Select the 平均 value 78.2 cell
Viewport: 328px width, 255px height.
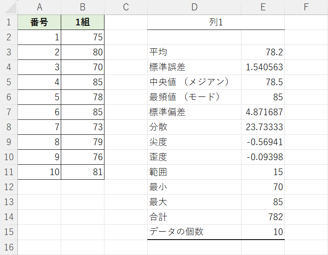coord(263,52)
